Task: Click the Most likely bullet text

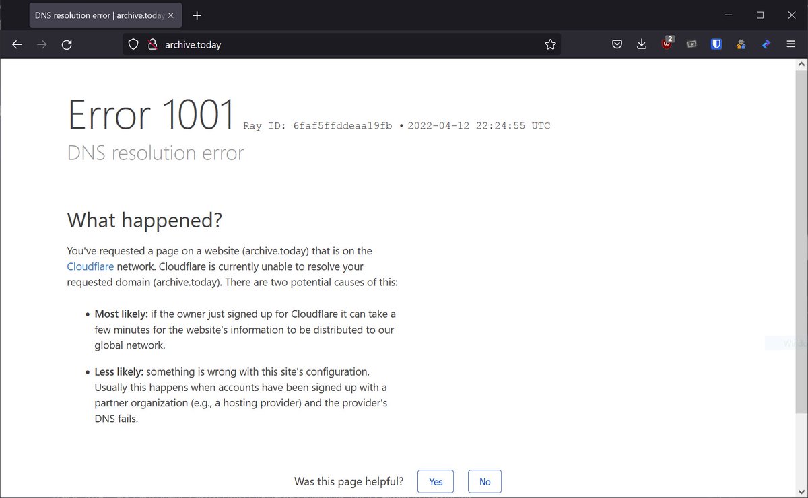Action: [245, 330]
